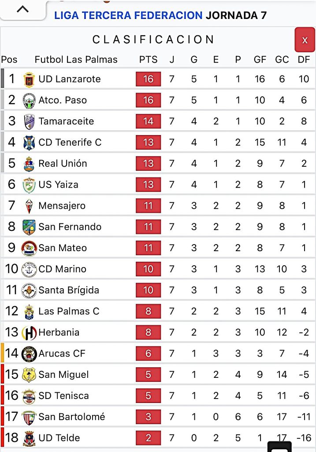This screenshot has height=452, width=316.
Task: Click the UD Lanzarote team crest
Action: click(29, 79)
